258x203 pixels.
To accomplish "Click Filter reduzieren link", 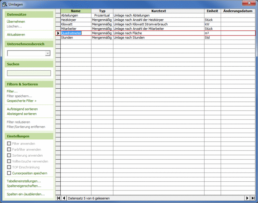I will click(x=18, y=122).
